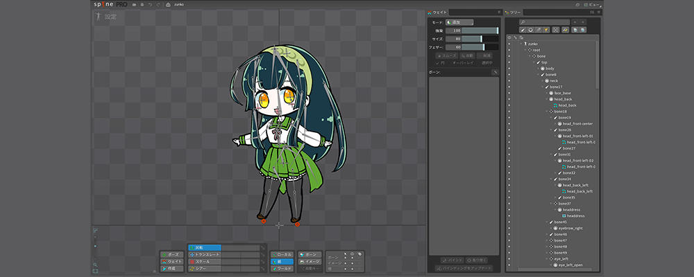Select the ポーズ tool
Image resolution: width=694 pixels, height=277 pixels.
click(171, 254)
